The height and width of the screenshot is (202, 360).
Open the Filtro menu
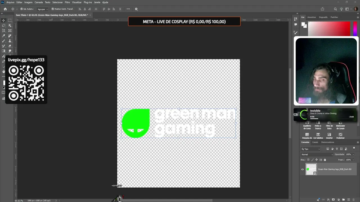point(67,2)
